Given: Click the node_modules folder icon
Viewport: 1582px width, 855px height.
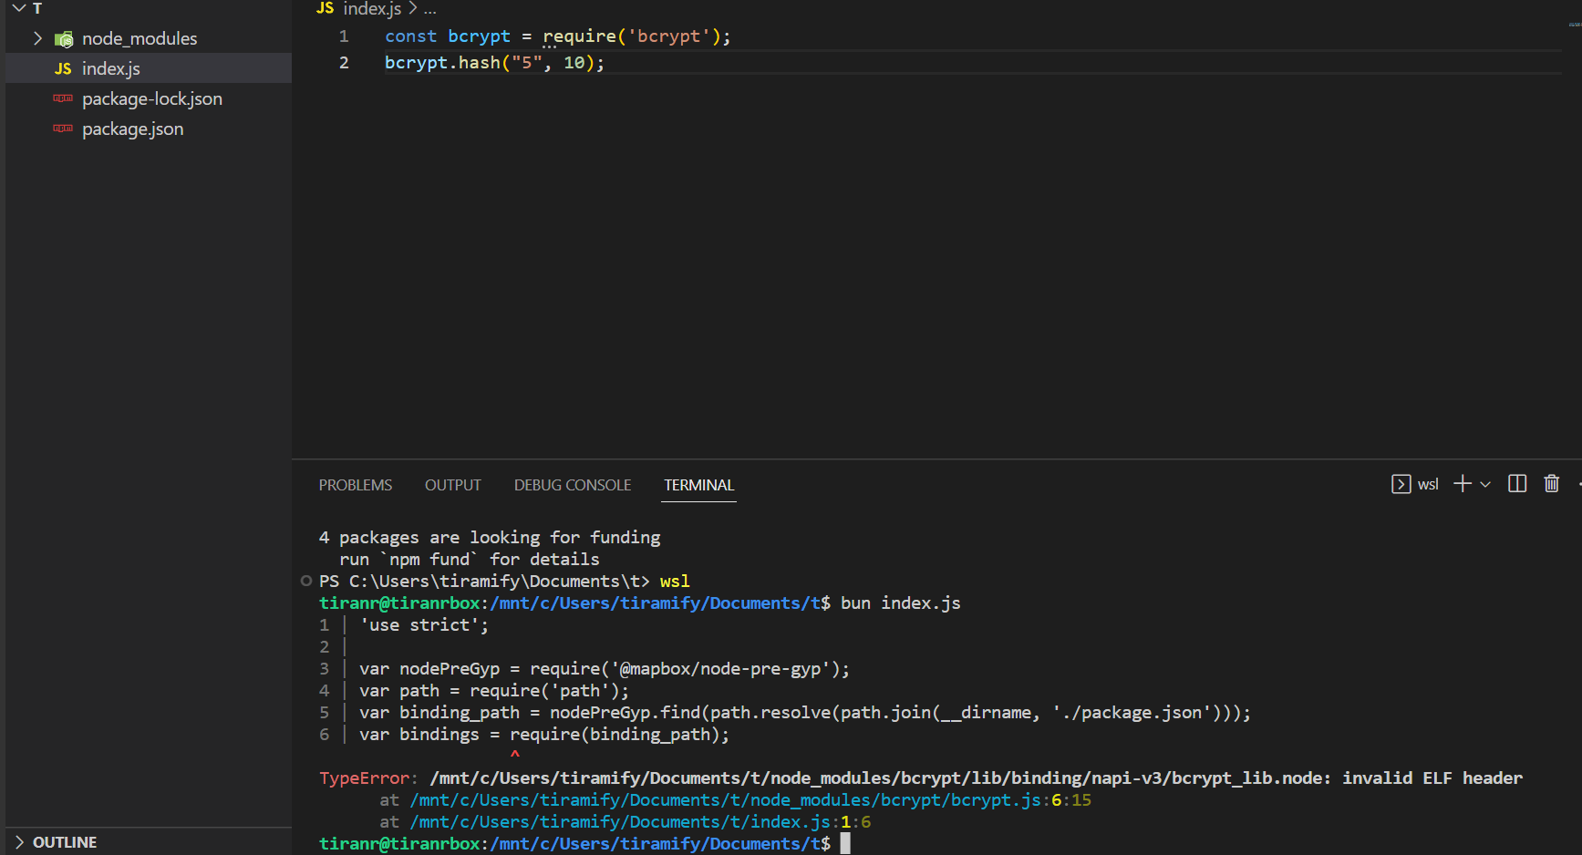Looking at the screenshot, I should pos(64,38).
